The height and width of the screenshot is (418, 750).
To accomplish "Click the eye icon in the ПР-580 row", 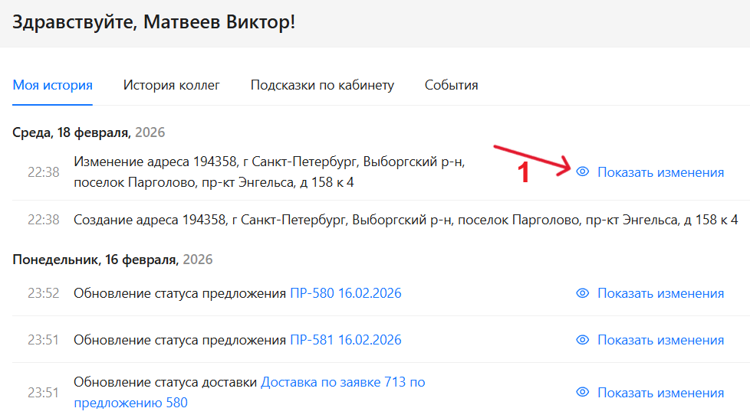I will [582, 293].
